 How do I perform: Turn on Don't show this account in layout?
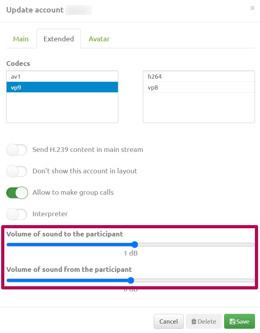point(16,171)
